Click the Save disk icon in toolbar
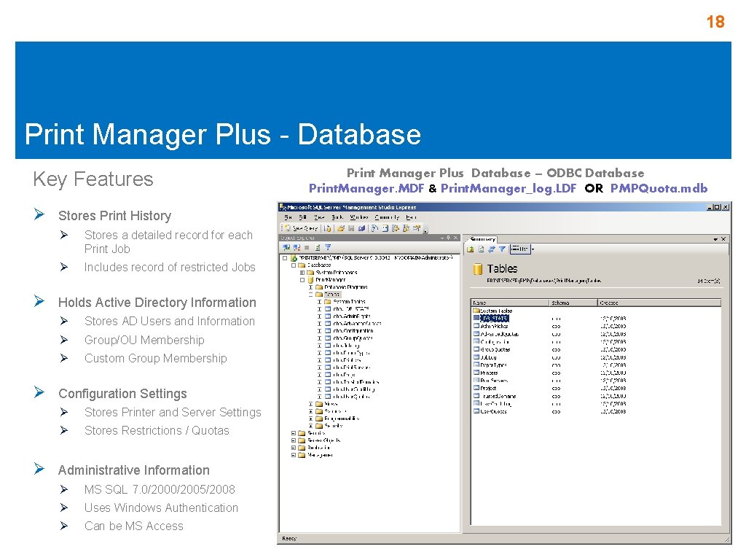The height and width of the screenshot is (560, 746). click(351, 228)
